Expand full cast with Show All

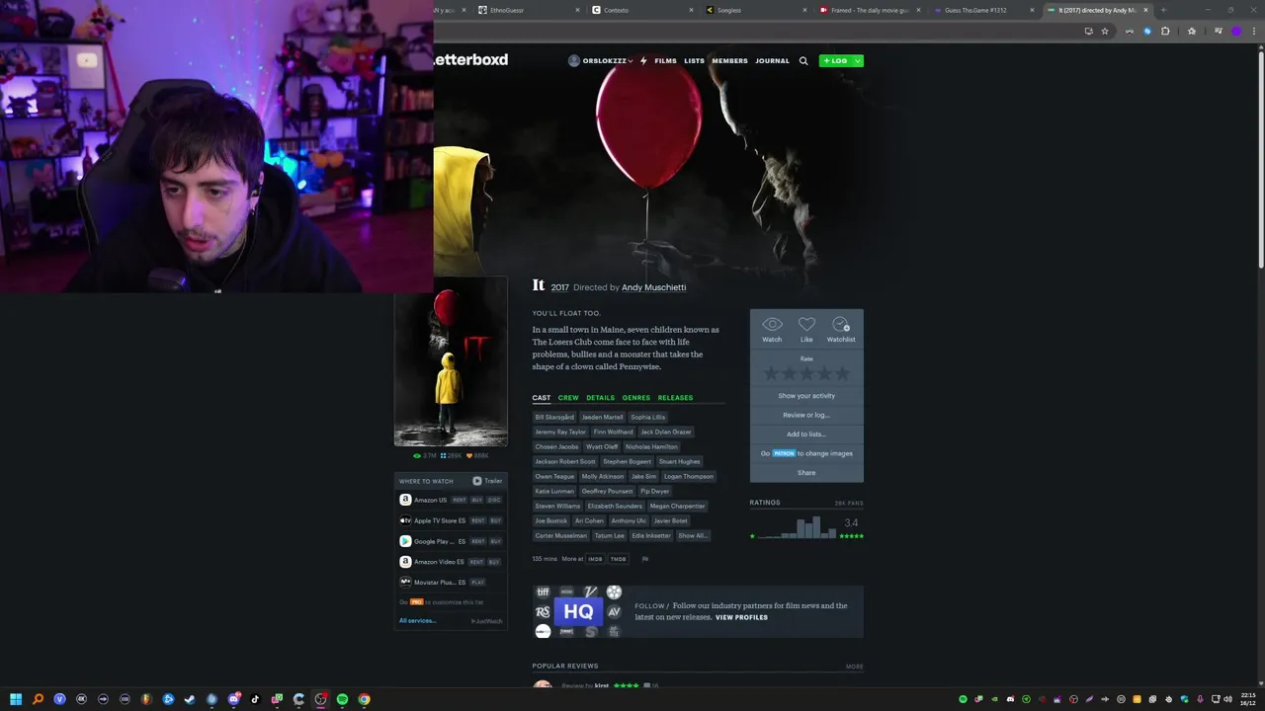point(693,535)
